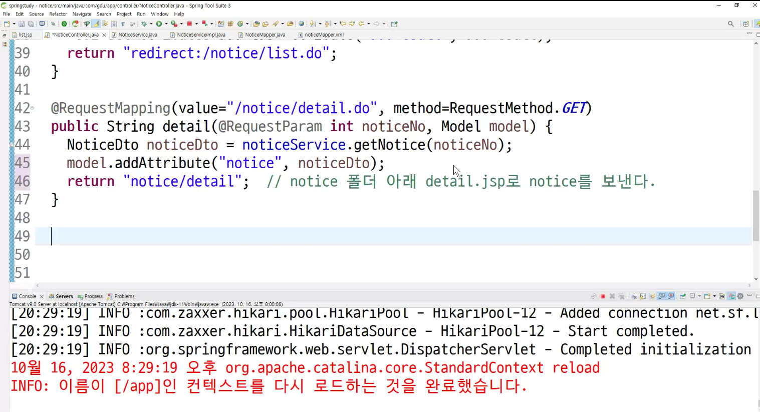
Task: Open the terminal/console monitor toolbar icon
Action: click(x=42, y=24)
